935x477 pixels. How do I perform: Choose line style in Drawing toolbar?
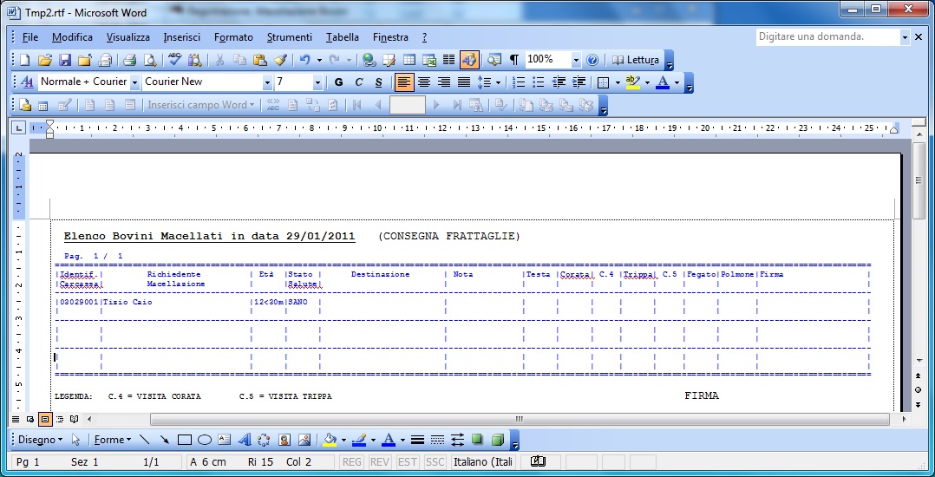tap(417, 440)
